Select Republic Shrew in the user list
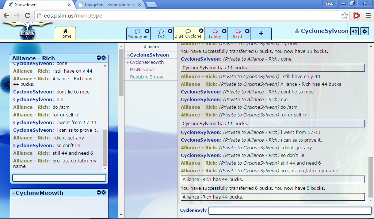This screenshot has width=374, height=219. 151,77
